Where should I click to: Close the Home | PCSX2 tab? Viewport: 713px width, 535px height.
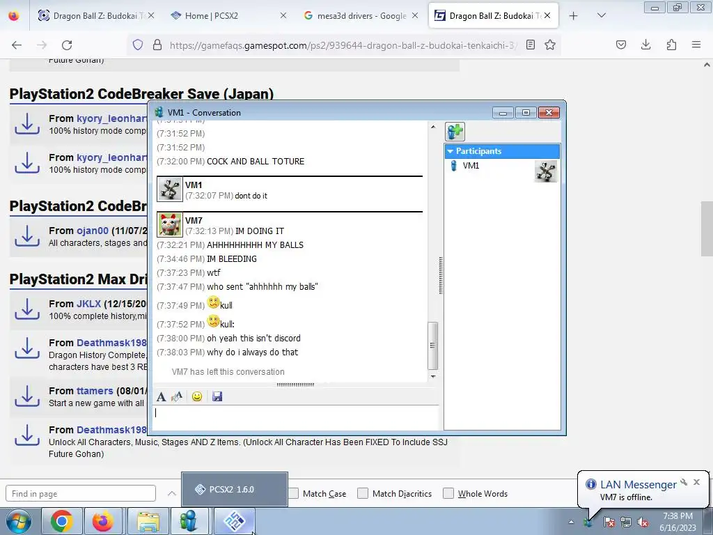click(283, 15)
